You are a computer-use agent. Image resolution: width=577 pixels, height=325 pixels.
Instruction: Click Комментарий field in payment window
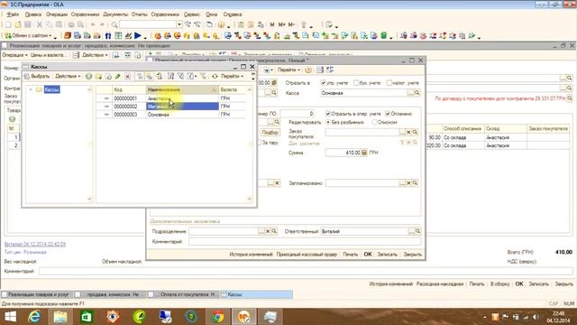point(305,242)
